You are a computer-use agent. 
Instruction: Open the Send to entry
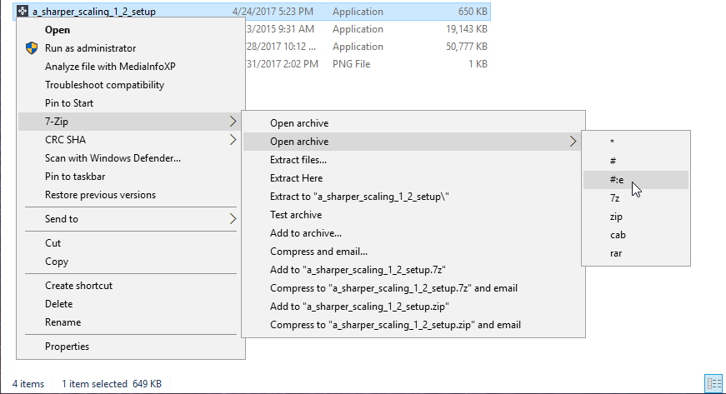click(130, 219)
